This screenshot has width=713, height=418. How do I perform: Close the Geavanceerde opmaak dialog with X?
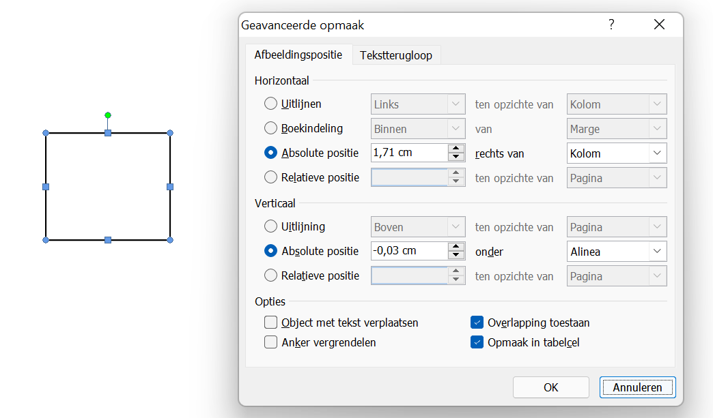[659, 25]
